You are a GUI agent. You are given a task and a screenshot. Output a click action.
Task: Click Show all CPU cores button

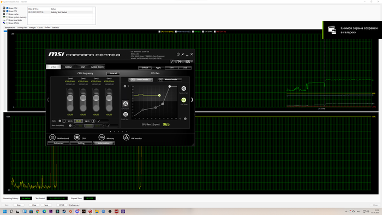tap(113, 73)
